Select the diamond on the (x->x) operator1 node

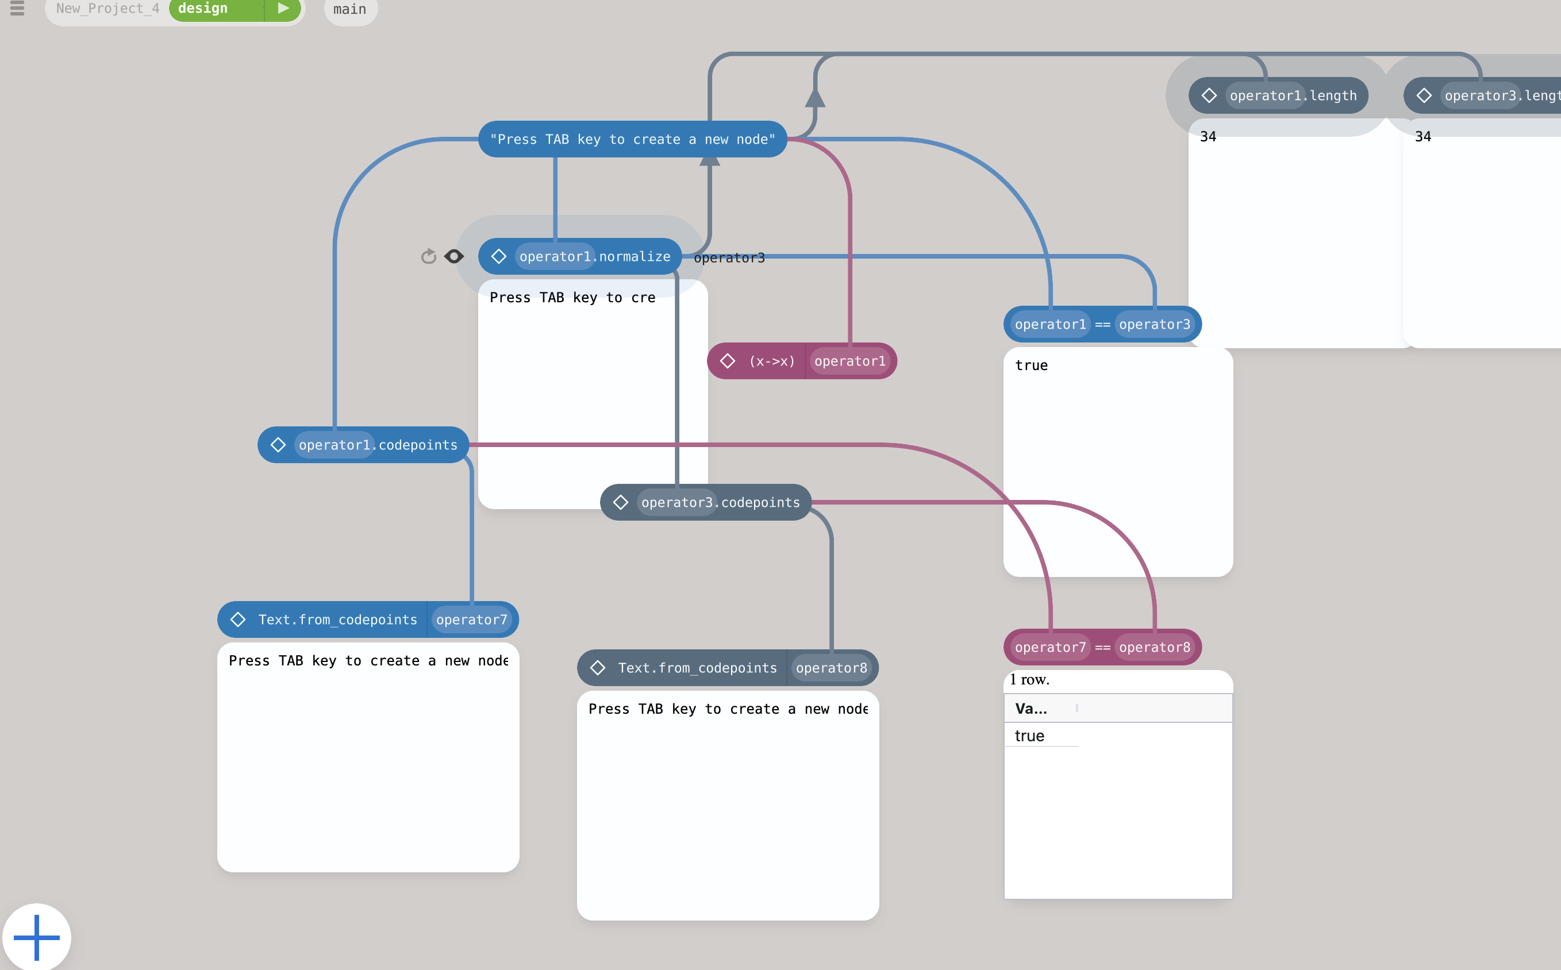point(728,360)
